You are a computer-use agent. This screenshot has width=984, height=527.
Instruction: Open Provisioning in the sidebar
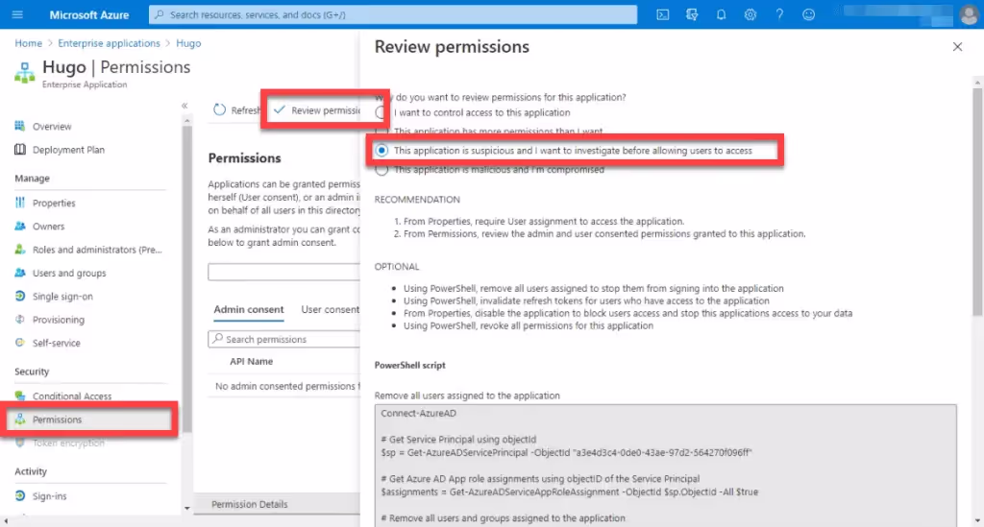59,320
